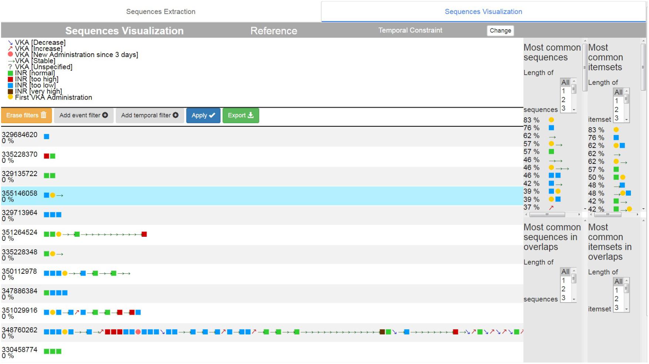Switch to the Sequences Extraction tab
The width and height of the screenshot is (649, 364).
pos(160,11)
